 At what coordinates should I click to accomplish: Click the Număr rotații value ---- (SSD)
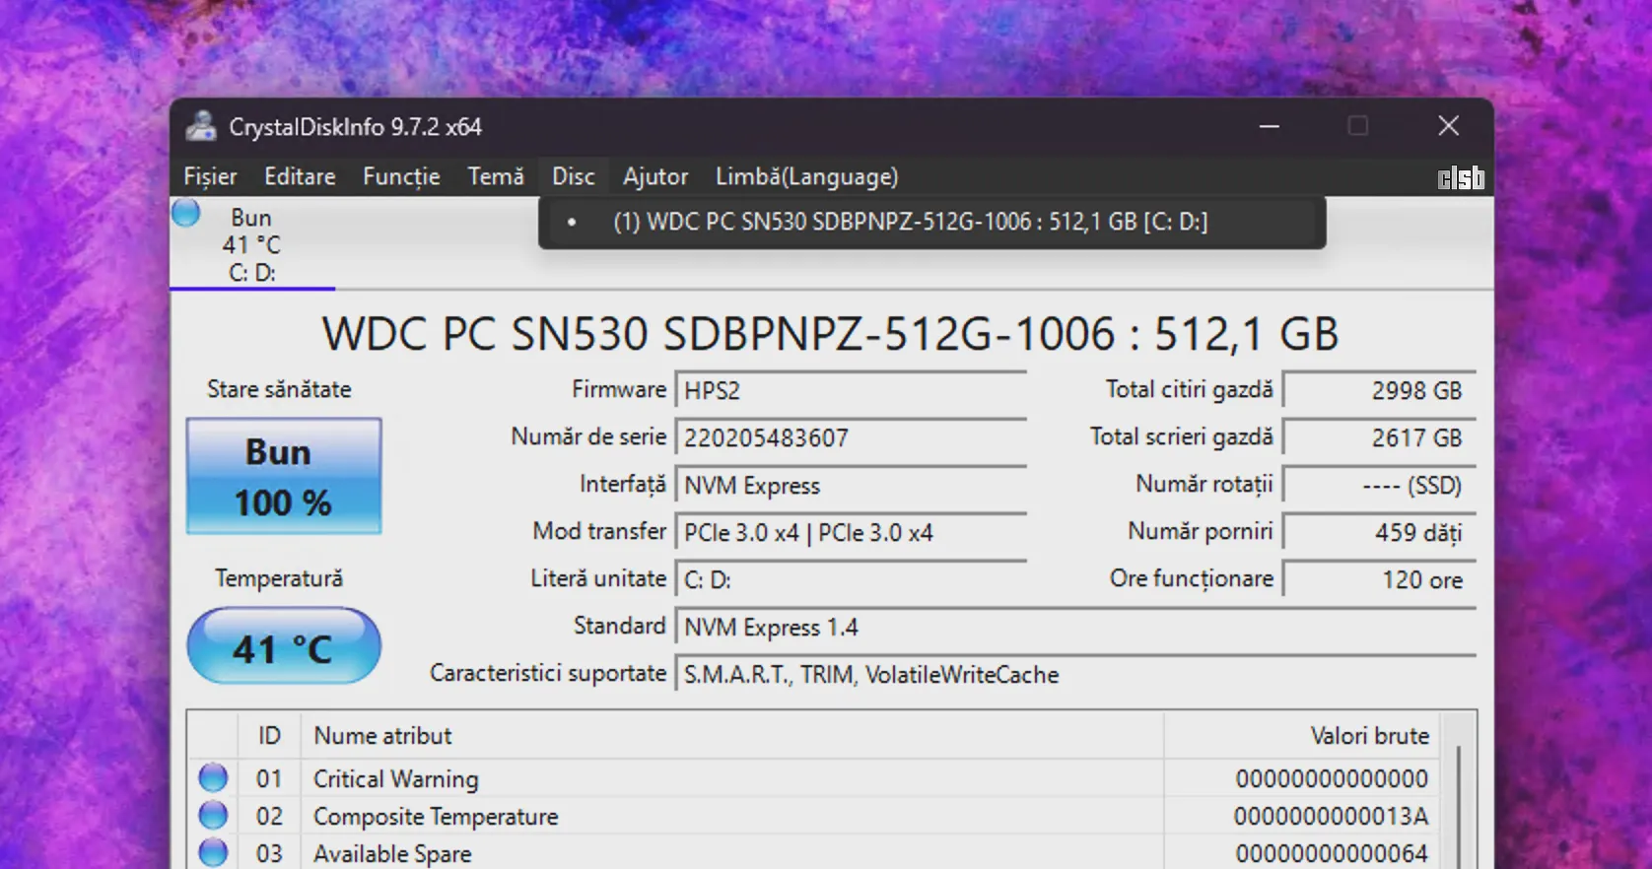(1380, 485)
